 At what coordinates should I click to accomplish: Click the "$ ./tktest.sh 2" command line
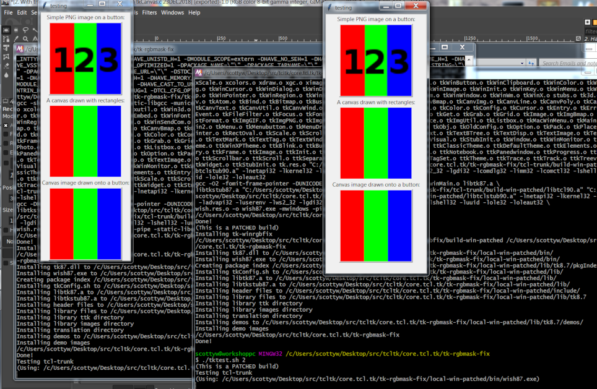(220, 360)
